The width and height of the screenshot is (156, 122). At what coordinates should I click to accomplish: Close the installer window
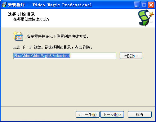click(151, 5)
